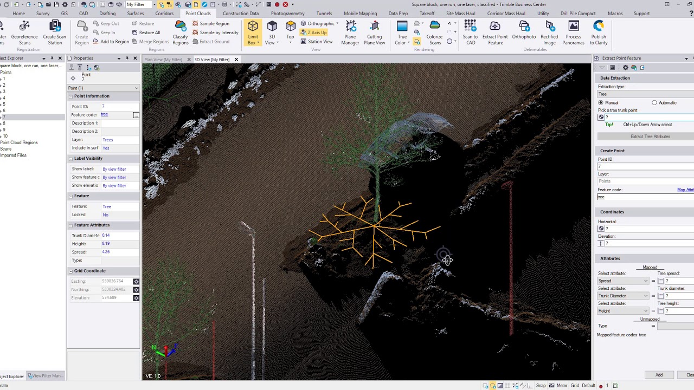Select Sample by Intensity
This screenshot has height=390, width=694.
[215, 32]
